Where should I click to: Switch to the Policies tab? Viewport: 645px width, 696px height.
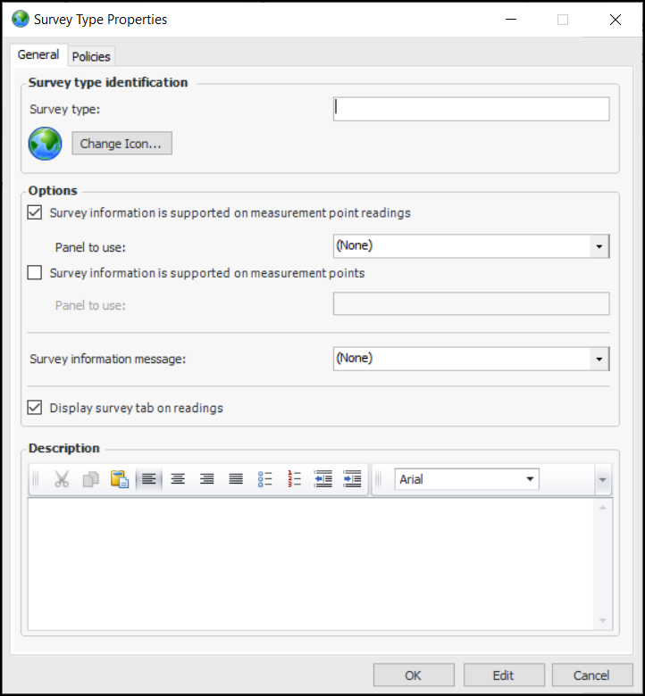[x=91, y=56]
